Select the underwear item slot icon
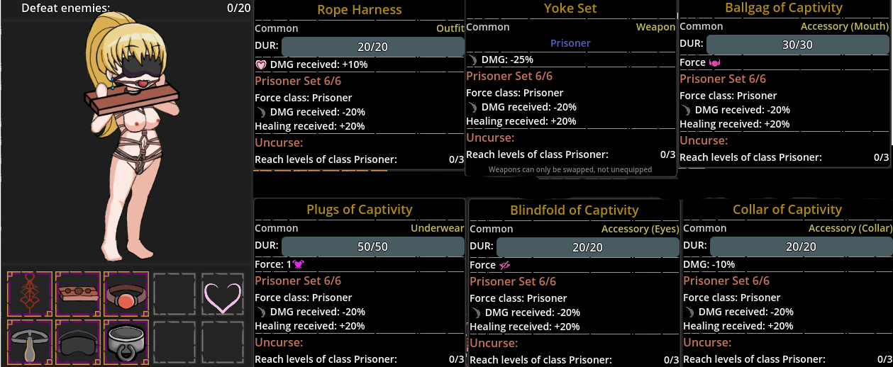The width and height of the screenshot is (893, 367). click(x=30, y=343)
